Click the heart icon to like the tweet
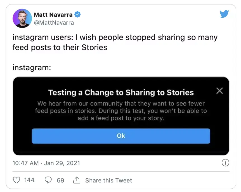The width and height of the screenshot is (241, 192). coord(17,180)
